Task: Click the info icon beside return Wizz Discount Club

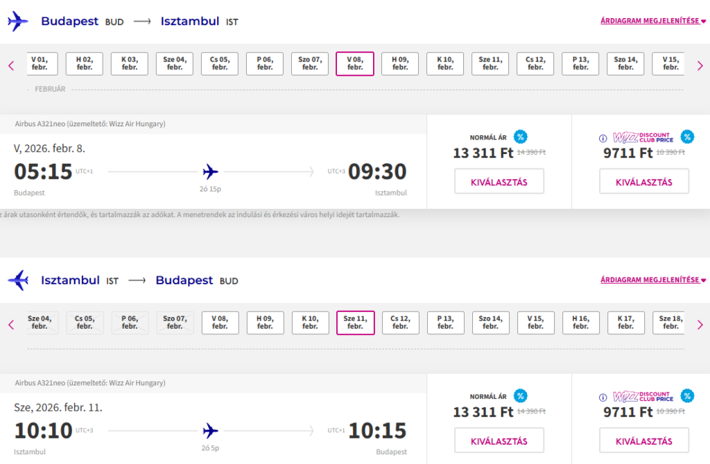Action: coord(603,397)
